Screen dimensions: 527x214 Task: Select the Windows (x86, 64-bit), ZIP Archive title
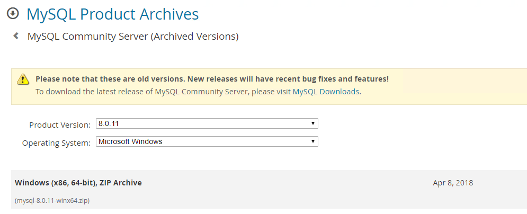coord(78,183)
